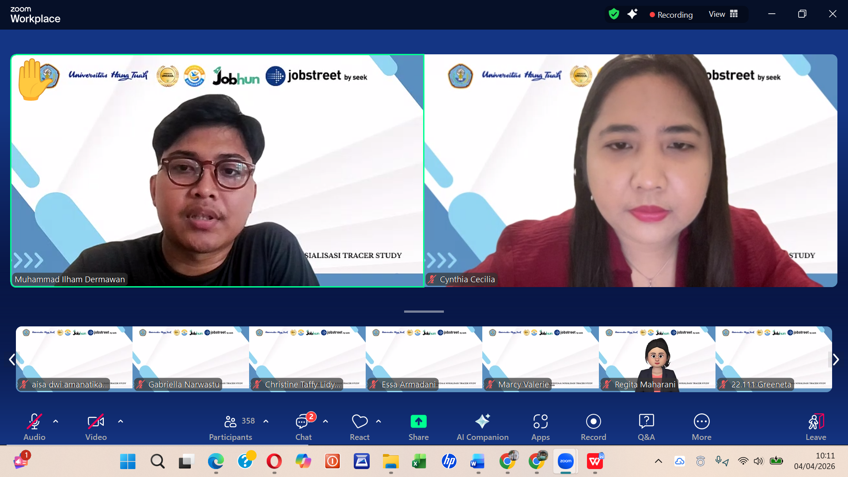Open the Participants list showing 358
The height and width of the screenshot is (477, 848).
(x=231, y=427)
